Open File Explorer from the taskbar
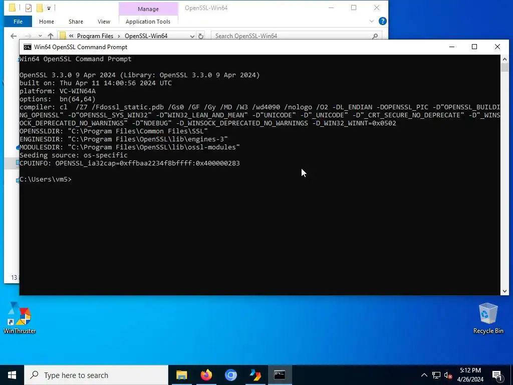 [x=181, y=375]
